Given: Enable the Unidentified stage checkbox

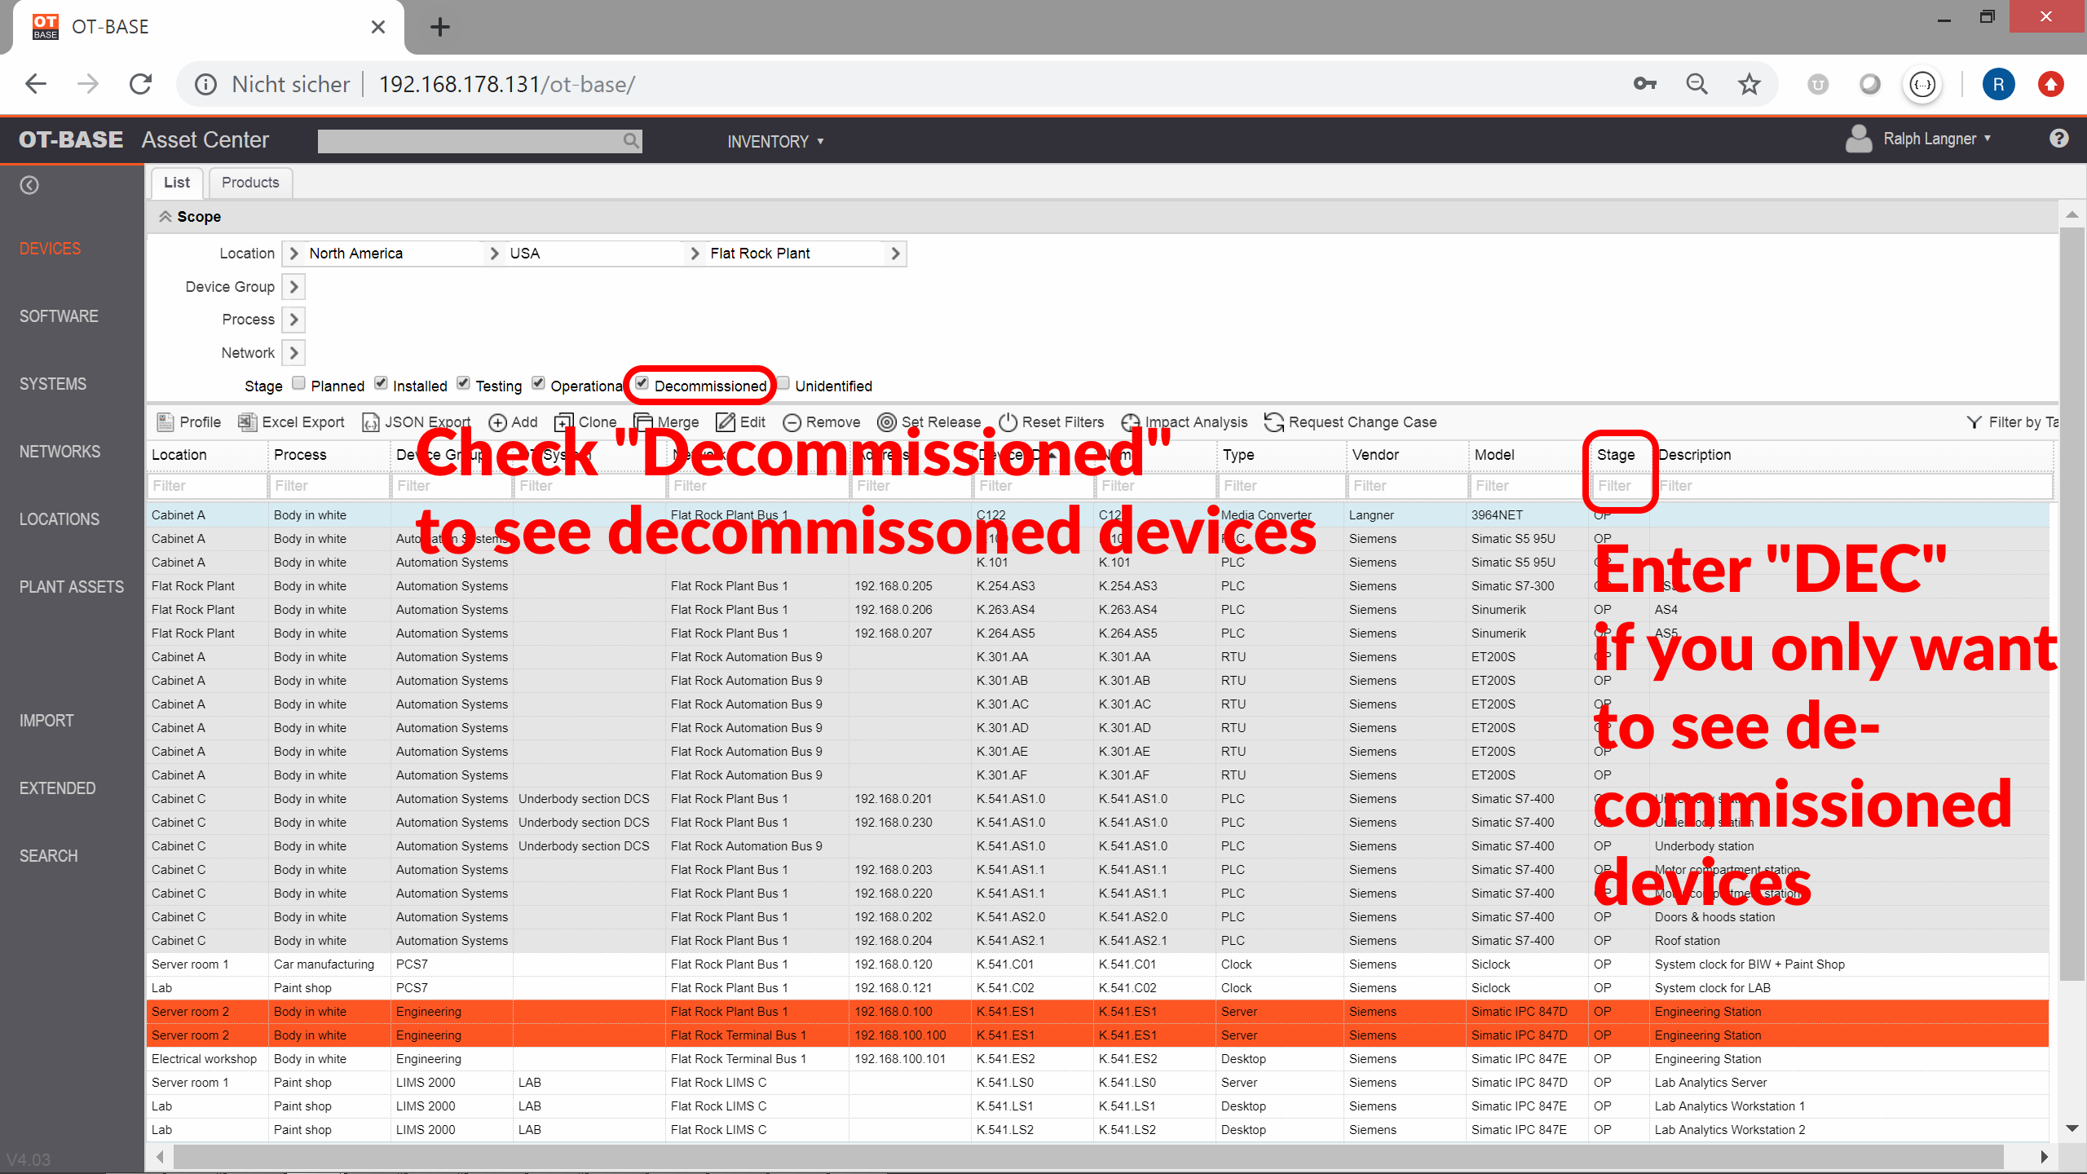Looking at the screenshot, I should pos(783,383).
